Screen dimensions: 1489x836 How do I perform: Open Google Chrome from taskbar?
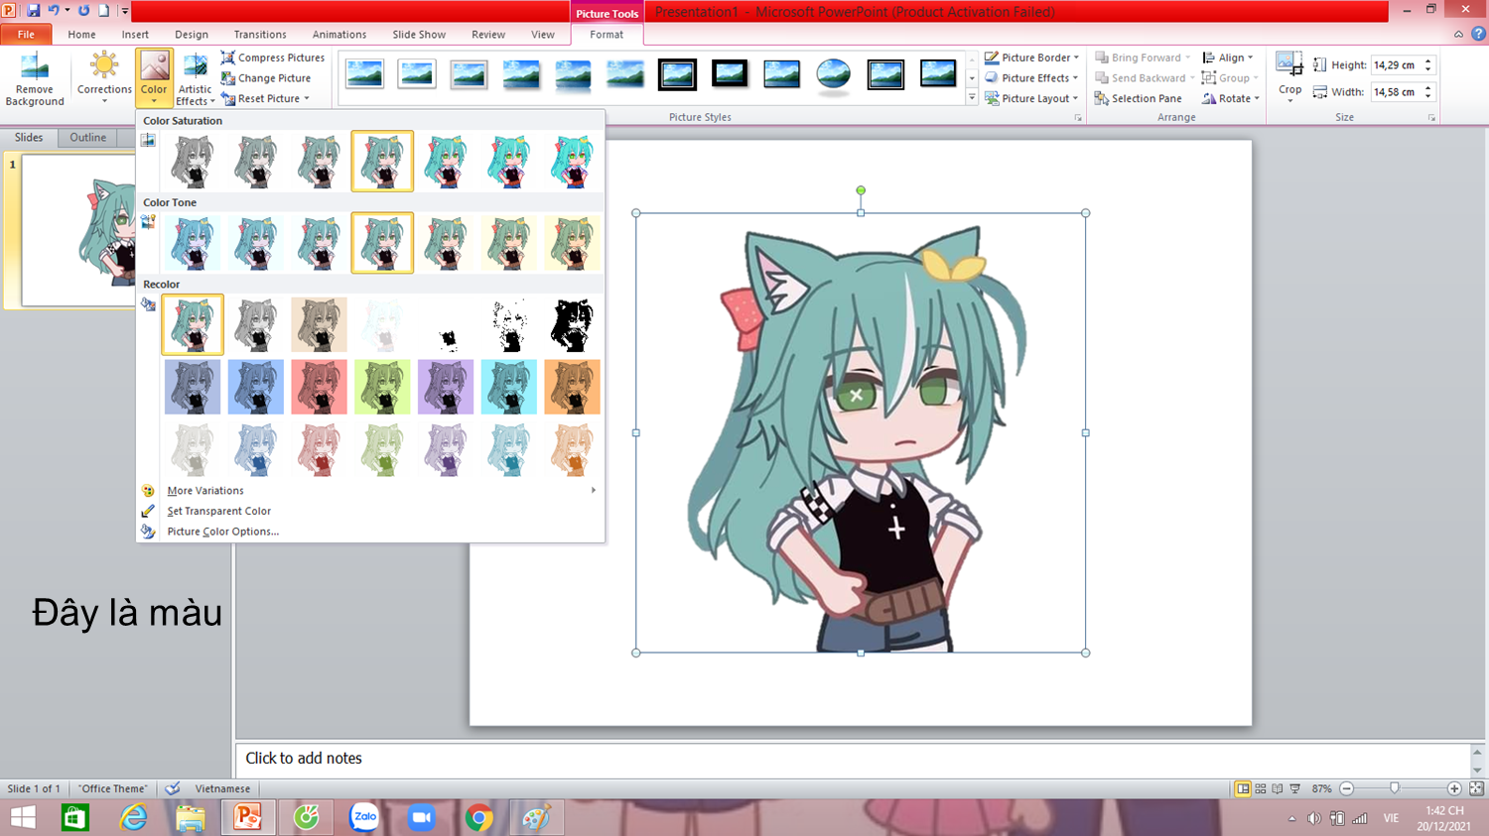(479, 818)
